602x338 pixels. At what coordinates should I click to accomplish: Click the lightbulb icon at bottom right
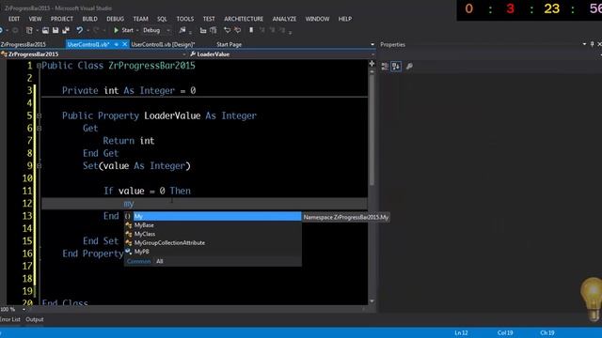tap(593, 298)
